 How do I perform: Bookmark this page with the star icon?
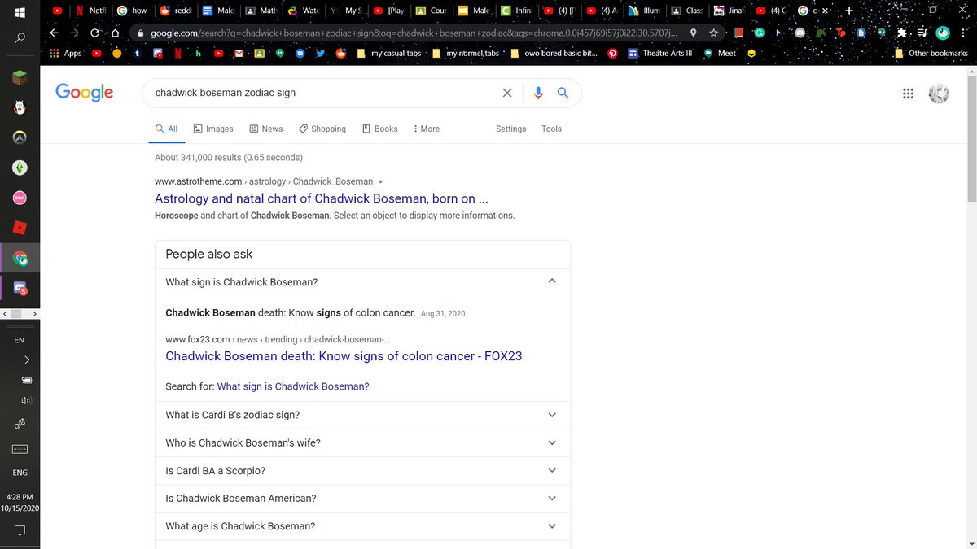[714, 33]
